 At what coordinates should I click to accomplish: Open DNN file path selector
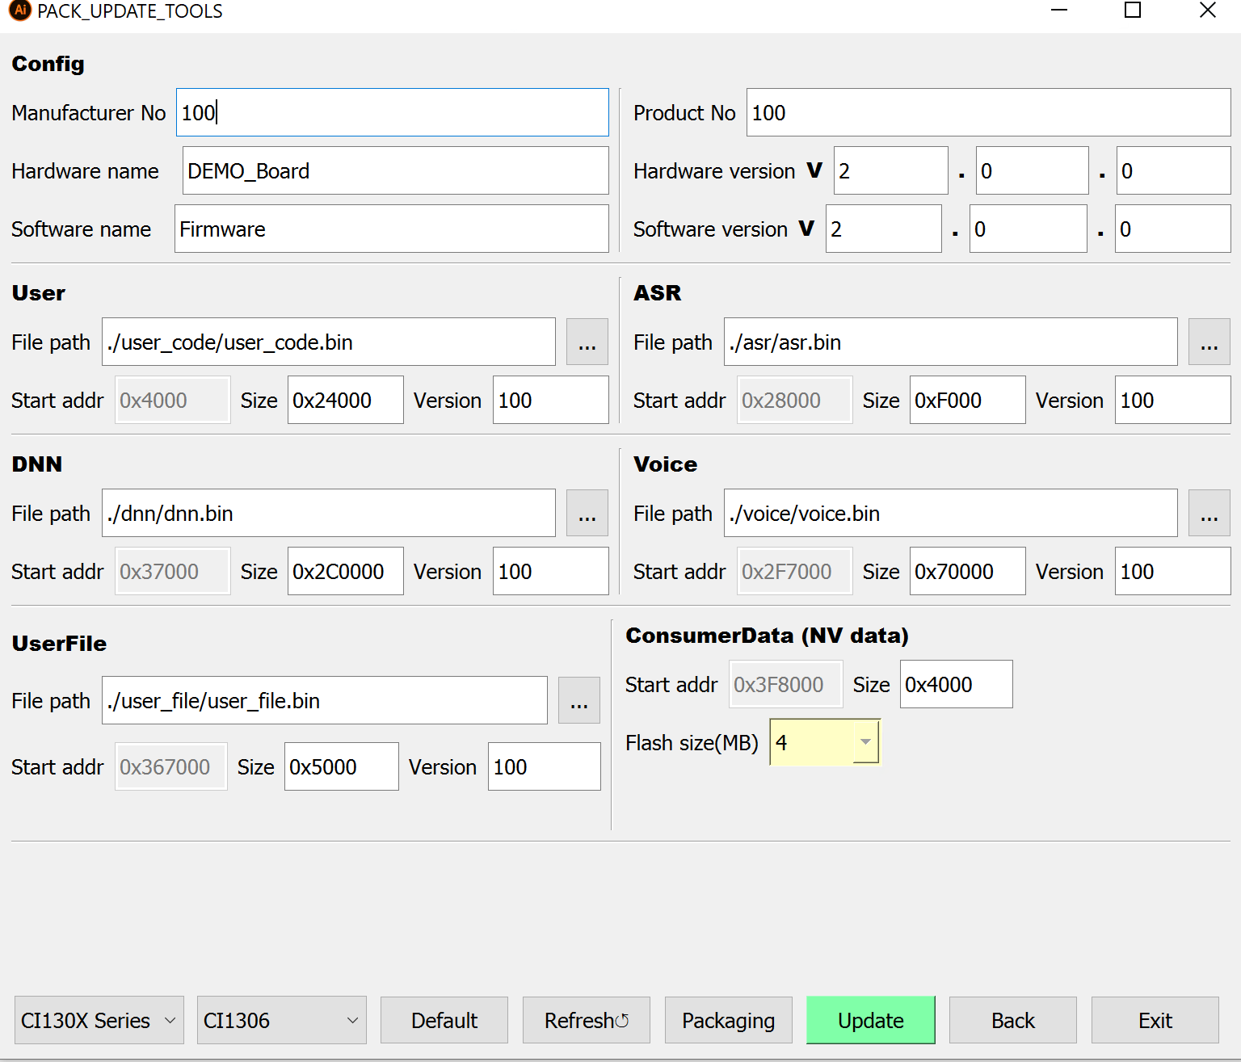pos(587,513)
